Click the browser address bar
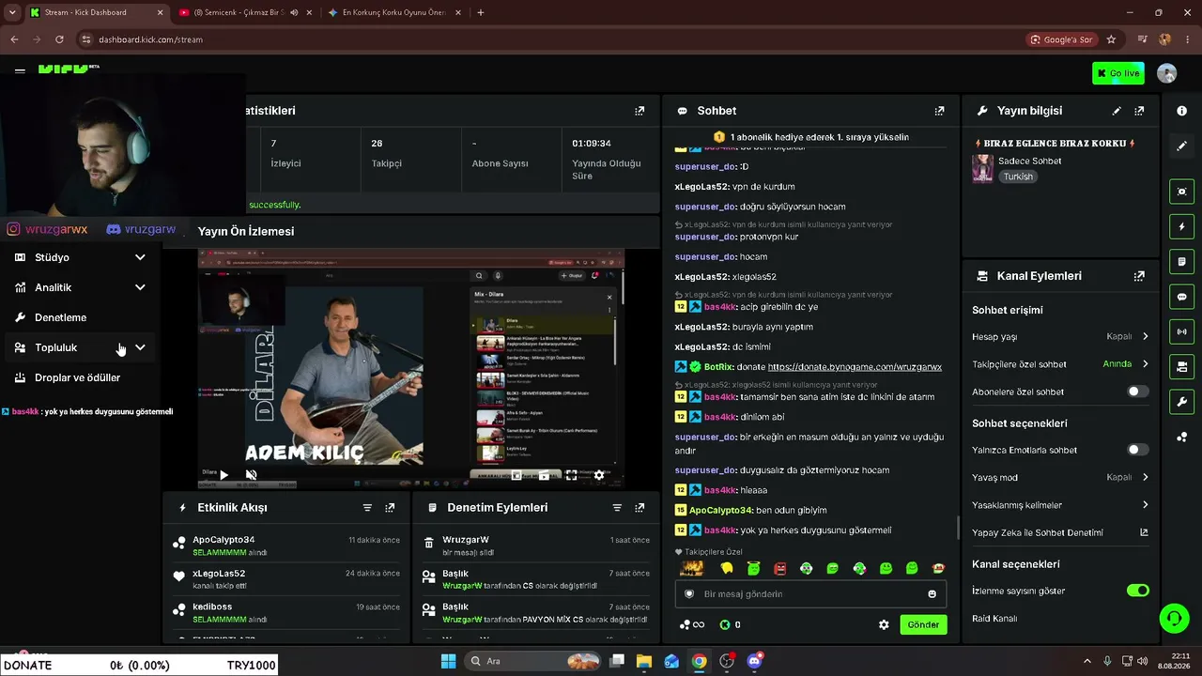The image size is (1202, 676). (x=554, y=39)
